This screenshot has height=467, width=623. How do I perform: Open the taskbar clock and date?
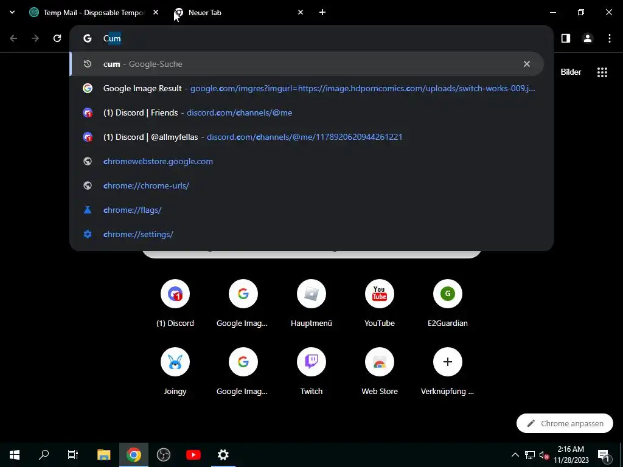coord(571,455)
